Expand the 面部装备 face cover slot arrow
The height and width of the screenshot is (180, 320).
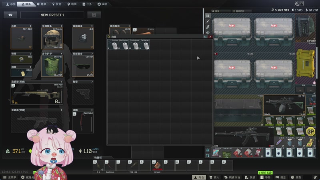coord(92,26)
